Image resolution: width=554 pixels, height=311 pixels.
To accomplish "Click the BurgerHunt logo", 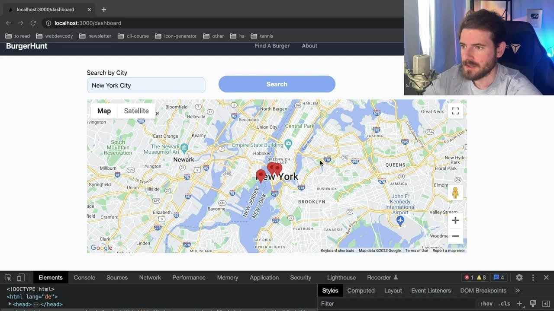I will (x=27, y=46).
